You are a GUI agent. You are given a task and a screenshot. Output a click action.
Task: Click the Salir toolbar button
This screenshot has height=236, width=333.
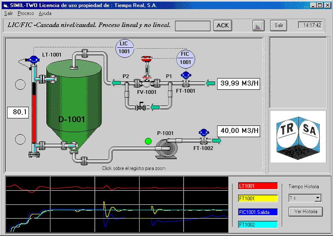[x=278, y=26]
